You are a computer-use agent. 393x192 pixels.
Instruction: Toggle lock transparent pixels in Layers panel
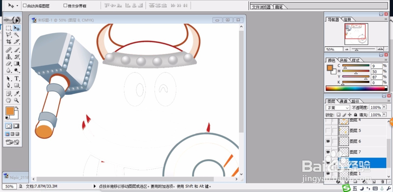point(339,115)
